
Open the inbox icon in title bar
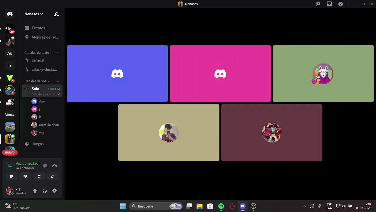point(329,4)
